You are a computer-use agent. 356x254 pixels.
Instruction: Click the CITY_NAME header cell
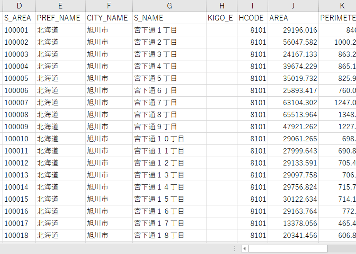coord(109,18)
